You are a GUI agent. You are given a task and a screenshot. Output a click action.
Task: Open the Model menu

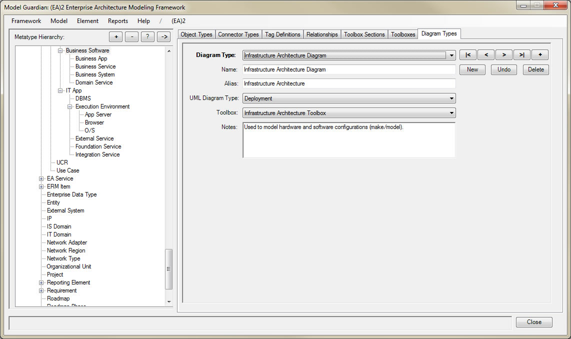pos(59,21)
